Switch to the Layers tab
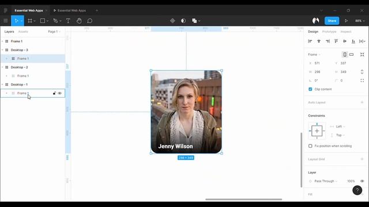This screenshot has width=369, height=207. [x=9, y=32]
